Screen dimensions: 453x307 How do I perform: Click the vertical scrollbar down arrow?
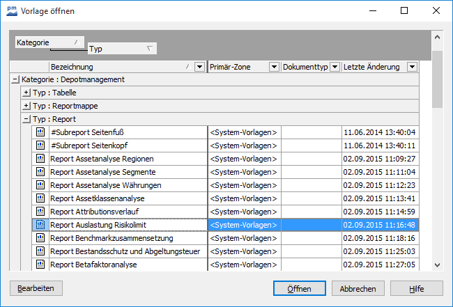click(437, 264)
